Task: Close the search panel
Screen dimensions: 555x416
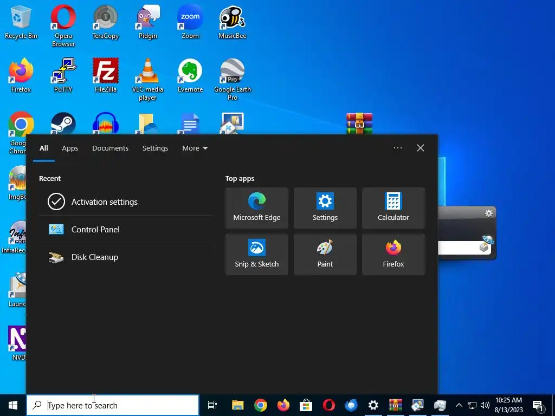Action: (421, 148)
